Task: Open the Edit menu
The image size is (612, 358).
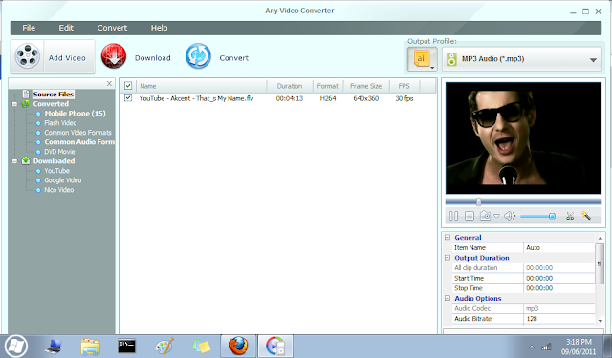Action: point(66,28)
